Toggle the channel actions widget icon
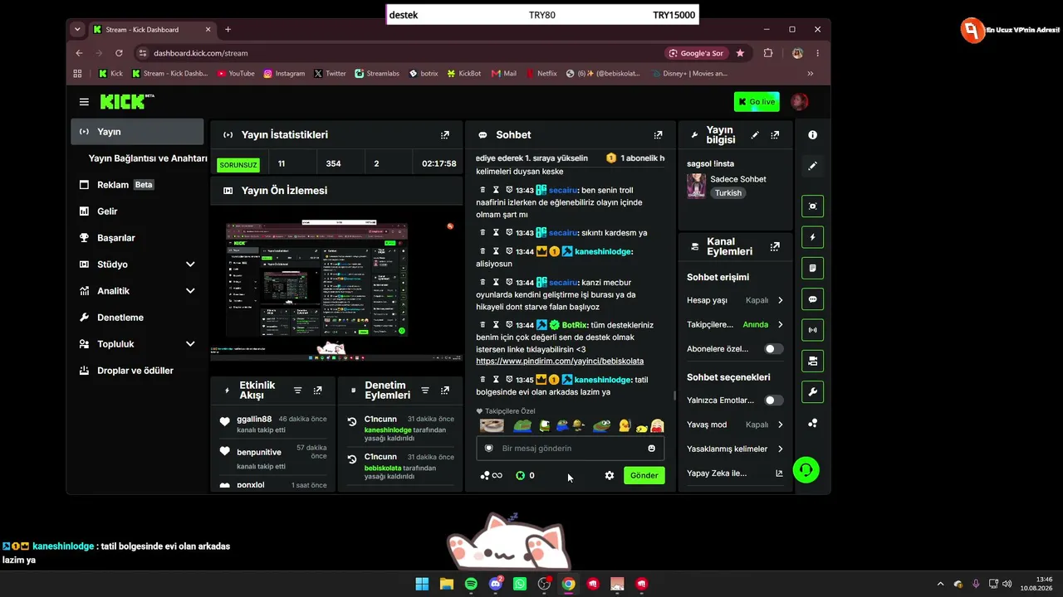The width and height of the screenshot is (1063, 597). tap(812, 361)
